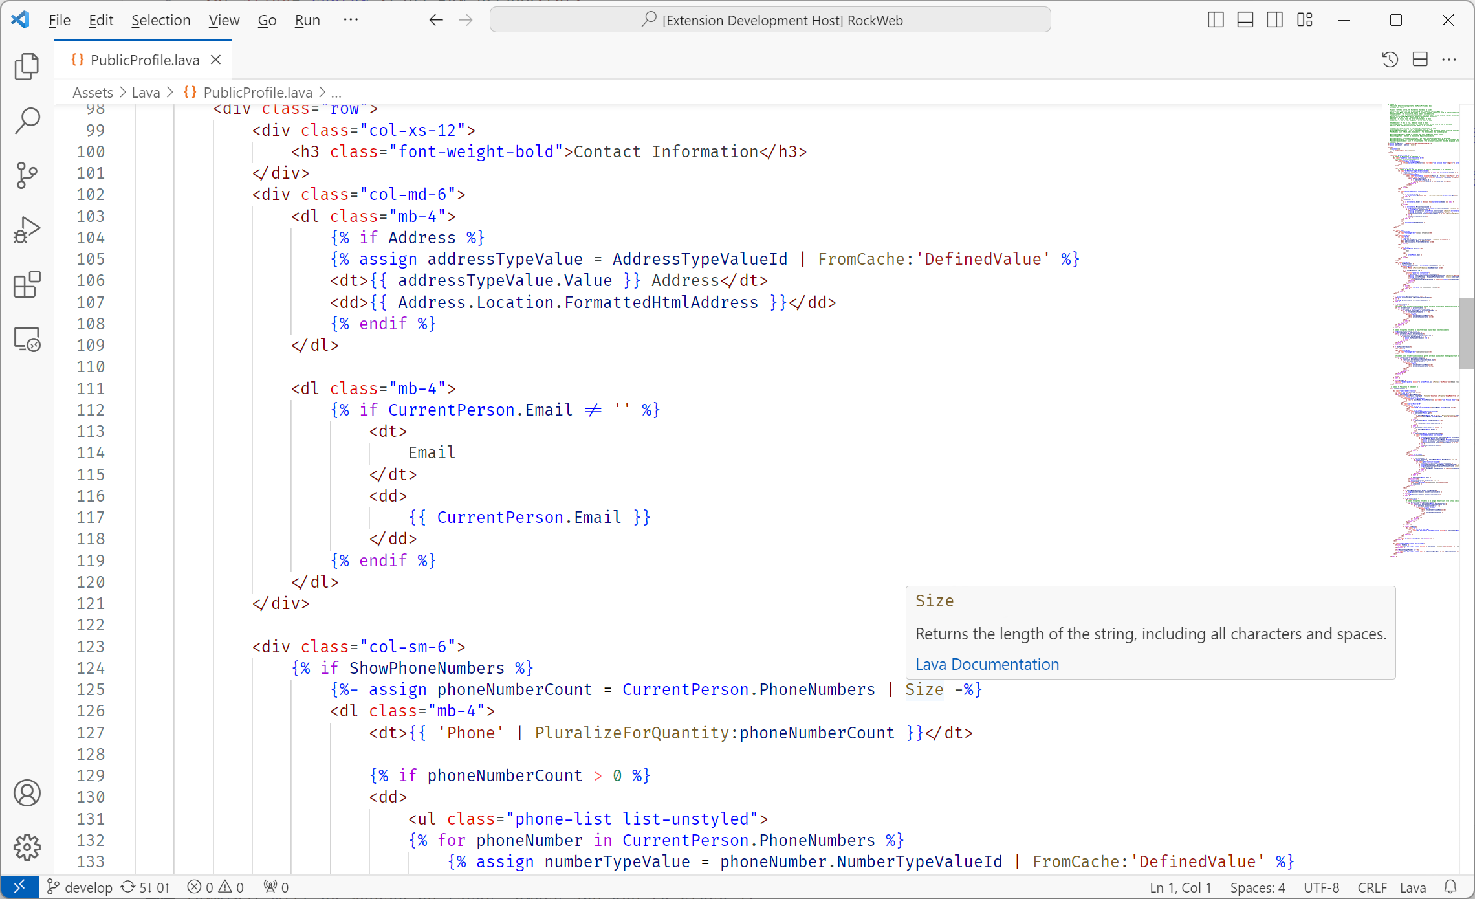Toggle the bottom panel visibility
The height and width of the screenshot is (899, 1475).
(1245, 20)
